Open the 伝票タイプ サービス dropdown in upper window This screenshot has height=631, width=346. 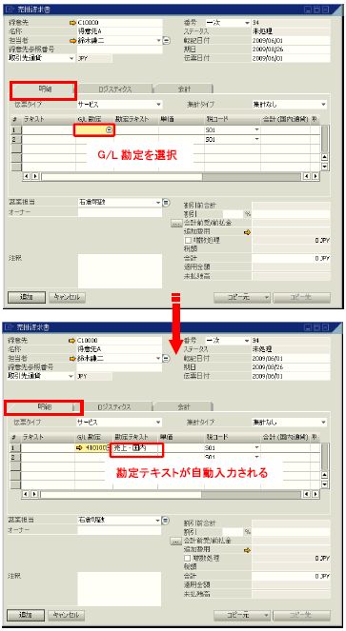tap(158, 105)
